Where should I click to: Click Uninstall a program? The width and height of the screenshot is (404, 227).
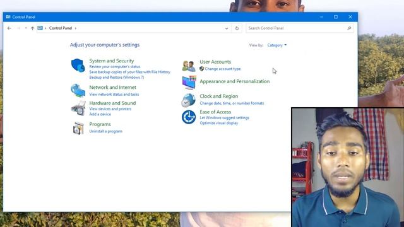pyautogui.click(x=105, y=131)
